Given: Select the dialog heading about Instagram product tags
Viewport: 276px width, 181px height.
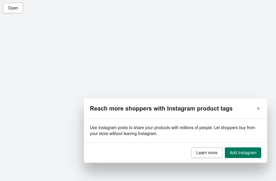Looking at the screenshot, I should [161, 108].
